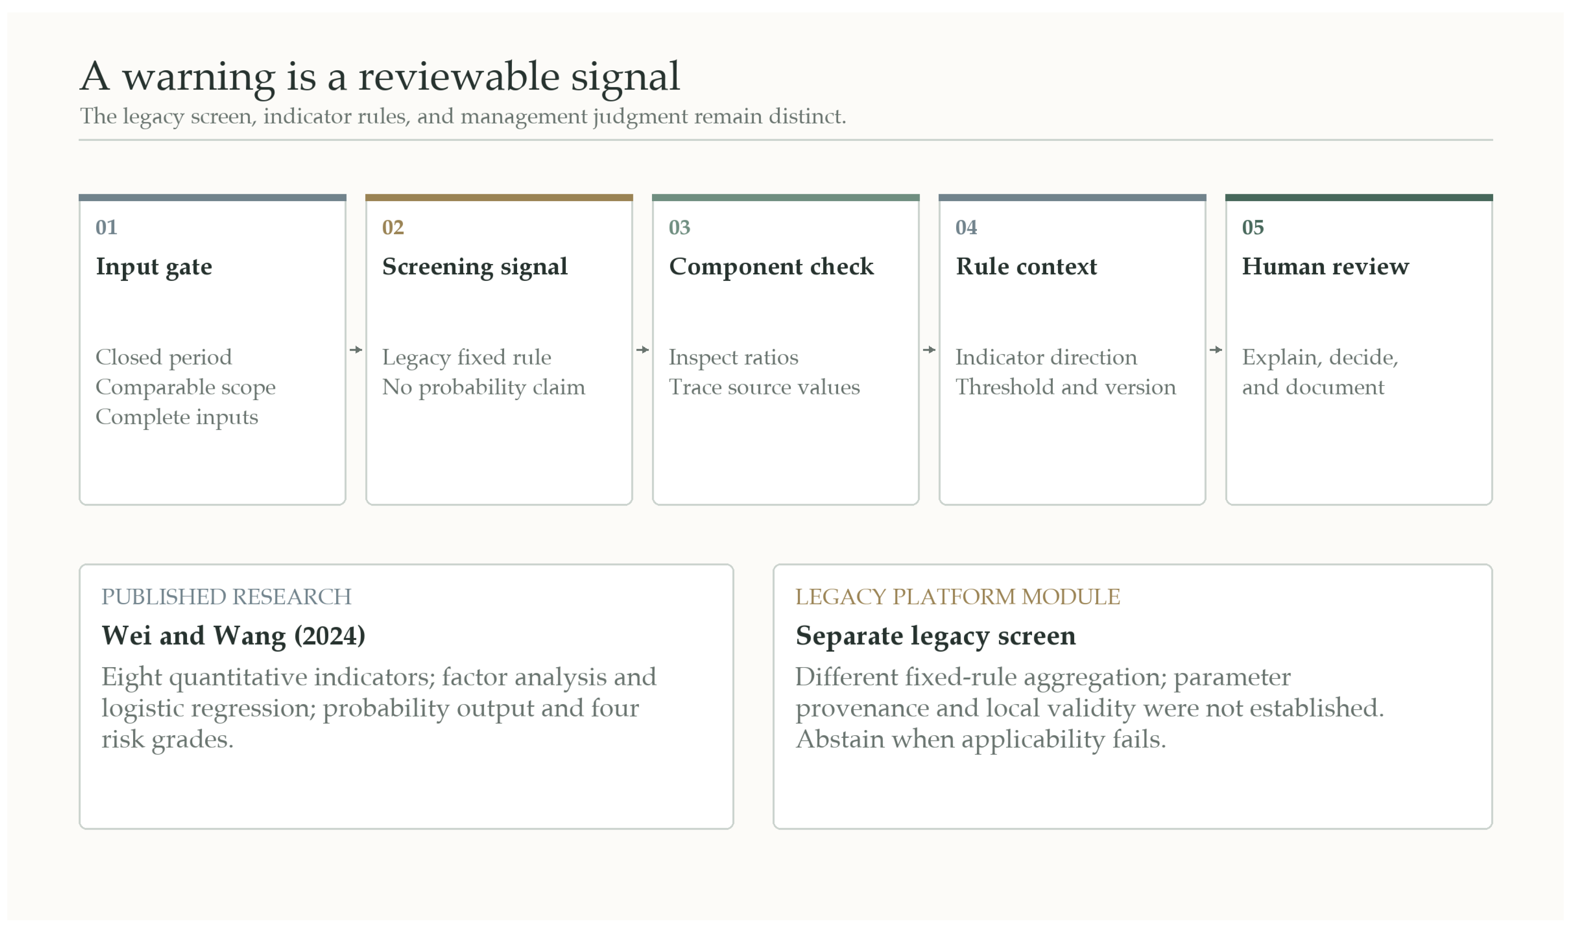This screenshot has width=1578, height=935.
Task: Select the Screening signal heading
Action: [475, 267]
